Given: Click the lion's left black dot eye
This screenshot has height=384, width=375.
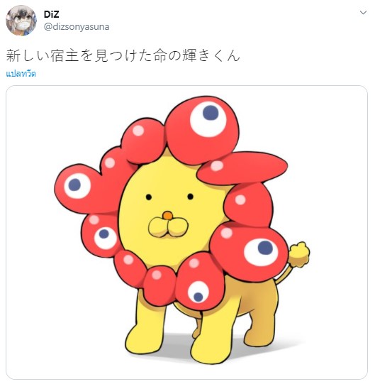Looking at the screenshot, I should tap(149, 197).
